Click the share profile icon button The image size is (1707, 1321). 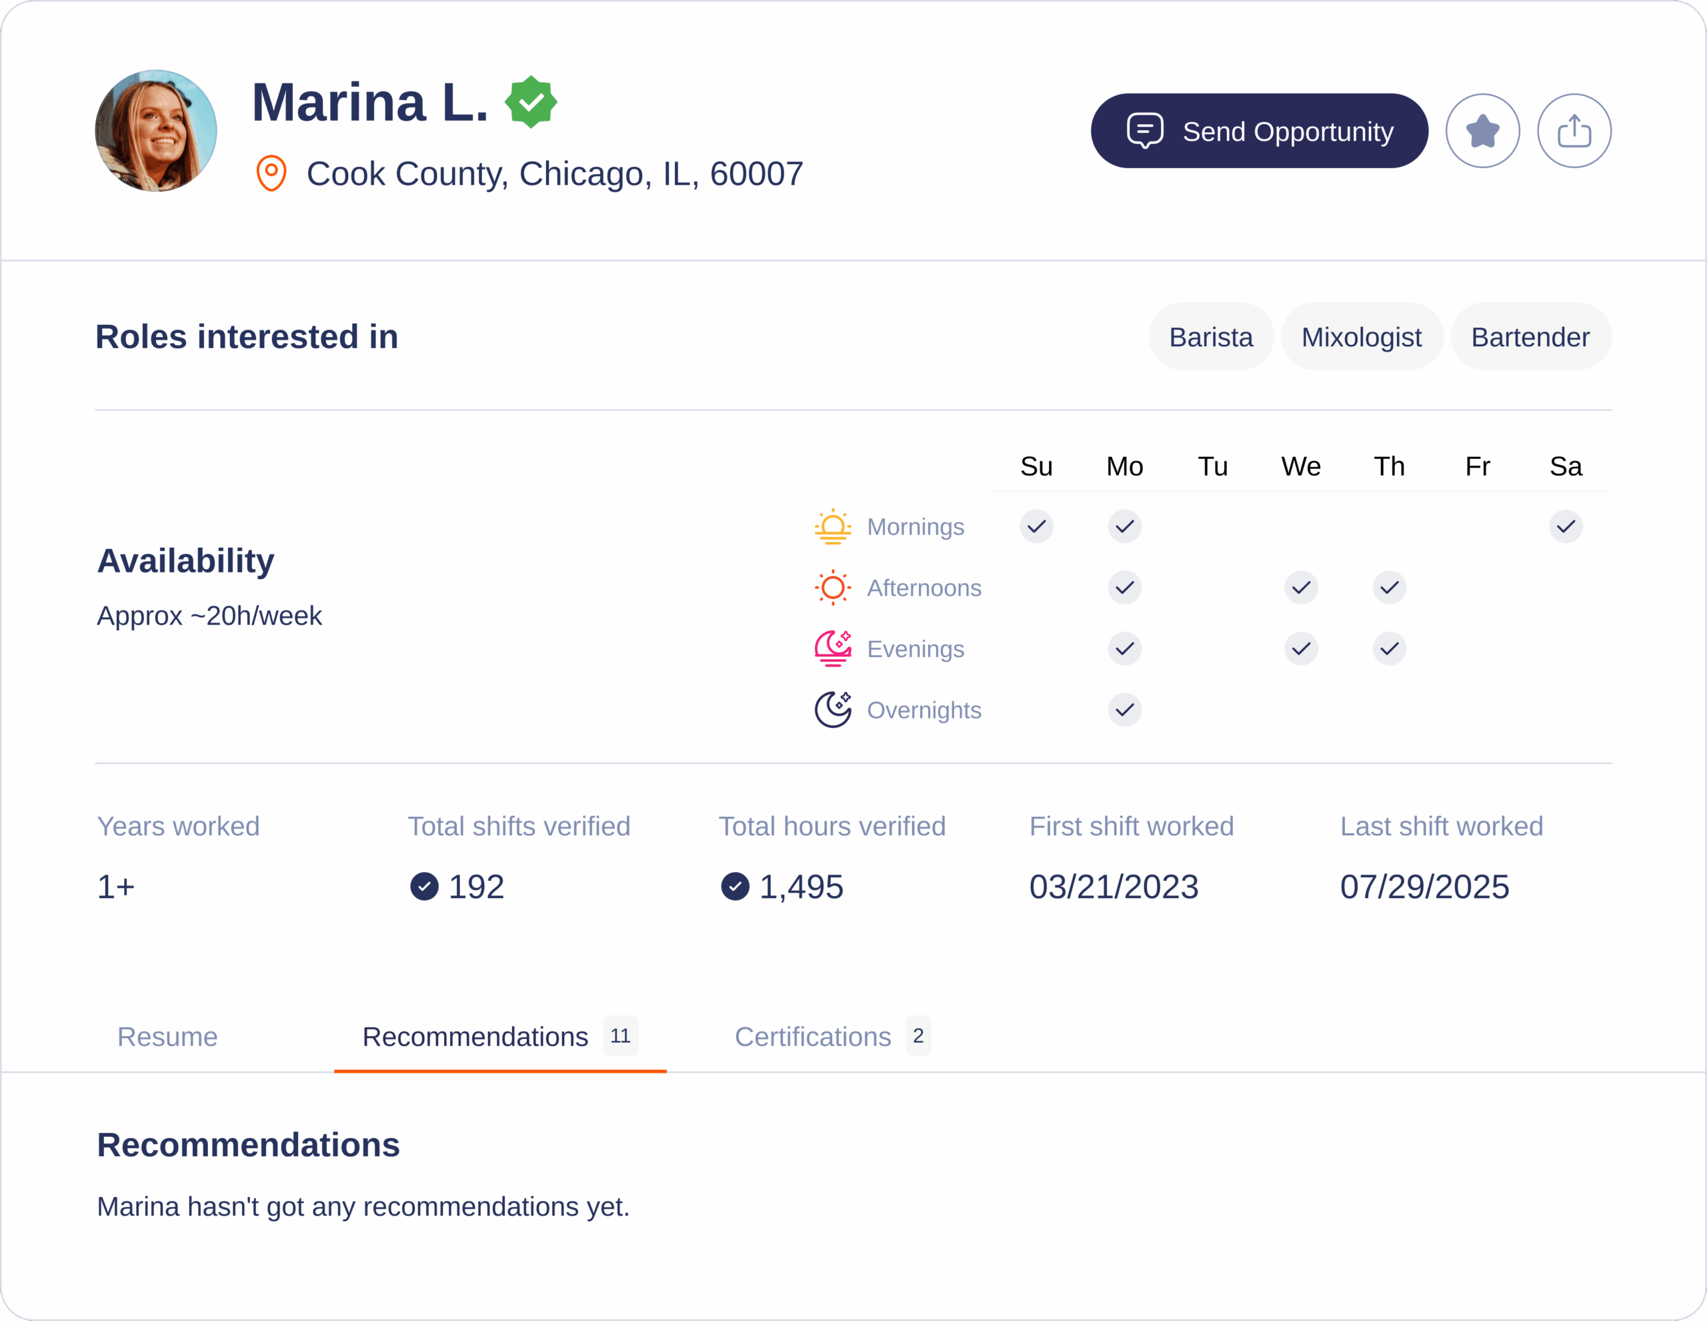pyautogui.click(x=1574, y=131)
